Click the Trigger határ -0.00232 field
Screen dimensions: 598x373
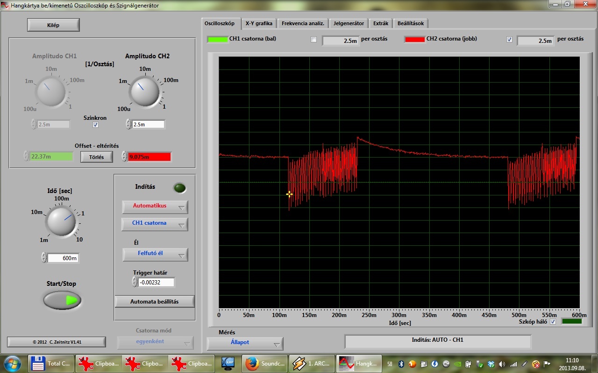point(156,282)
